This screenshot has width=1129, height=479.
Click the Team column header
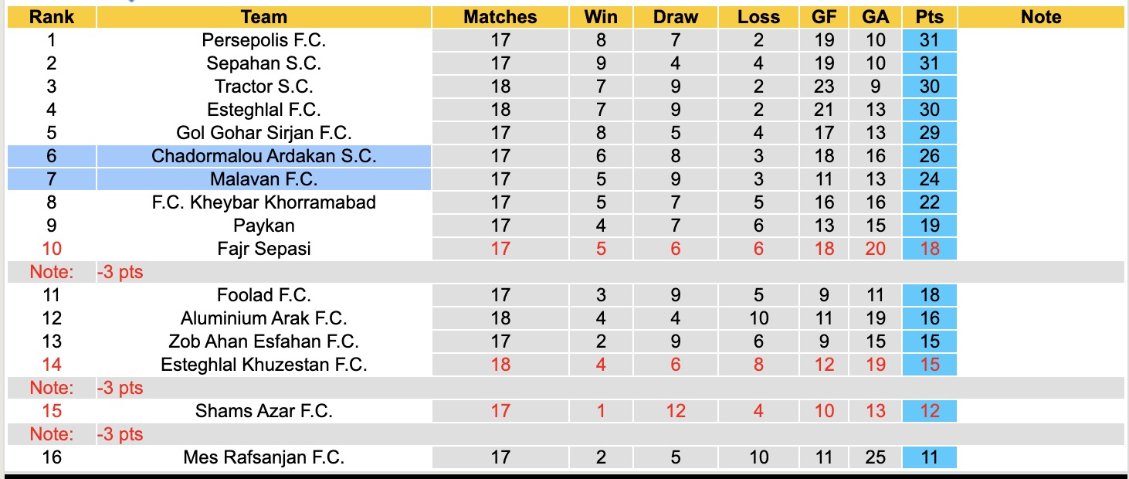[263, 17]
